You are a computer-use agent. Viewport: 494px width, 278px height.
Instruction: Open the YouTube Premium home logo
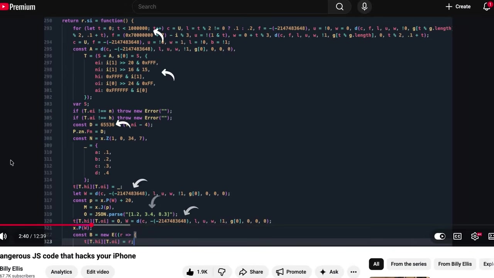(x=18, y=7)
